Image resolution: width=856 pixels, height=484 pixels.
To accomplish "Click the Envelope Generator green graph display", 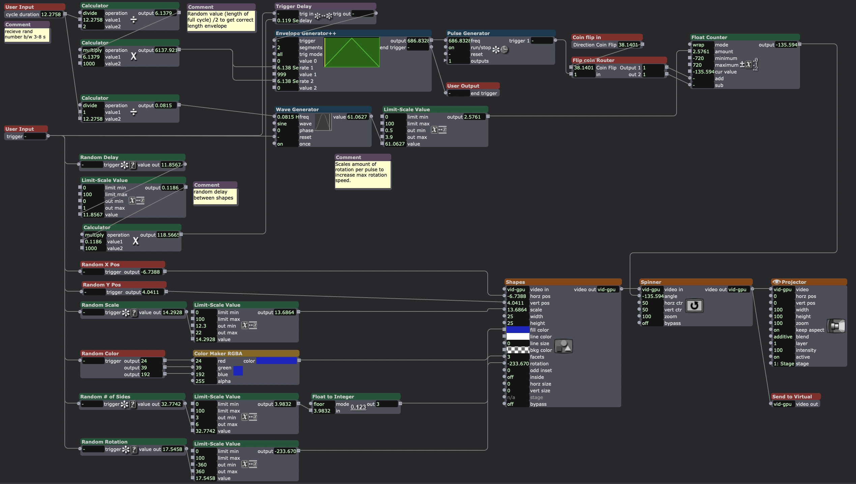I will 352,52.
